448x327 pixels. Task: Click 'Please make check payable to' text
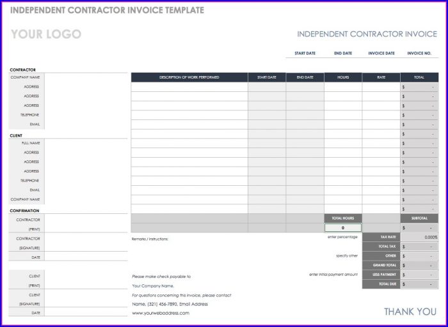pos(161,277)
